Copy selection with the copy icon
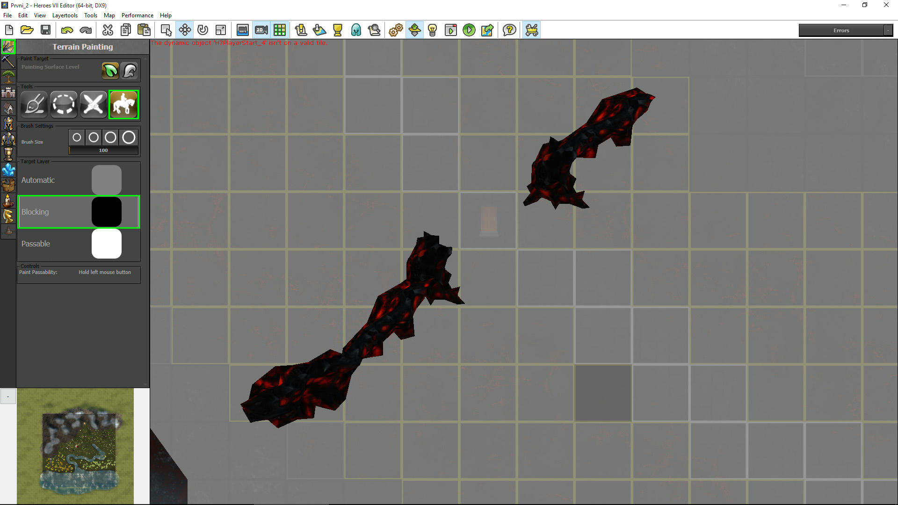898x505 pixels. point(126,30)
